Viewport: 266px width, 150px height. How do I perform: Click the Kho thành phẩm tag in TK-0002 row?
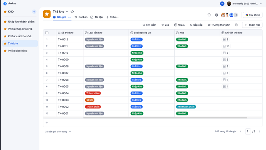click(x=186, y=107)
